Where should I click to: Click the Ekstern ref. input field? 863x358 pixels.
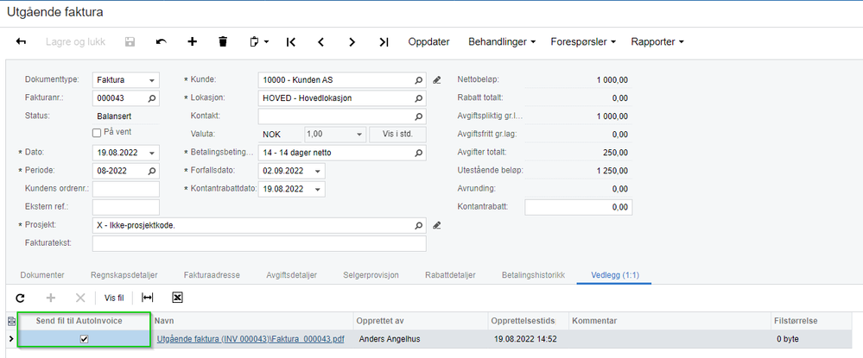pos(126,207)
